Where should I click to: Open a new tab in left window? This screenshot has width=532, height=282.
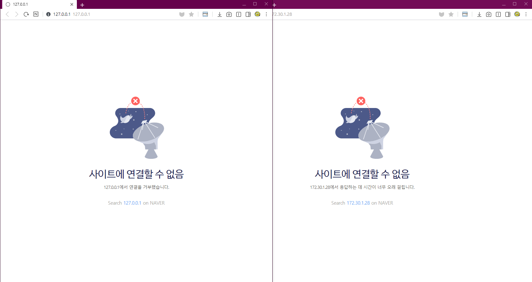pyautogui.click(x=82, y=5)
